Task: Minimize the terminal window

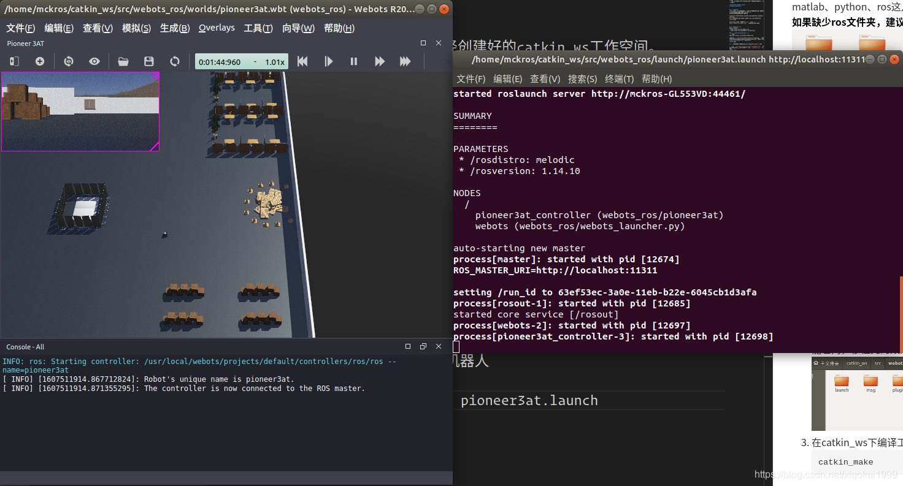Action: click(869, 59)
